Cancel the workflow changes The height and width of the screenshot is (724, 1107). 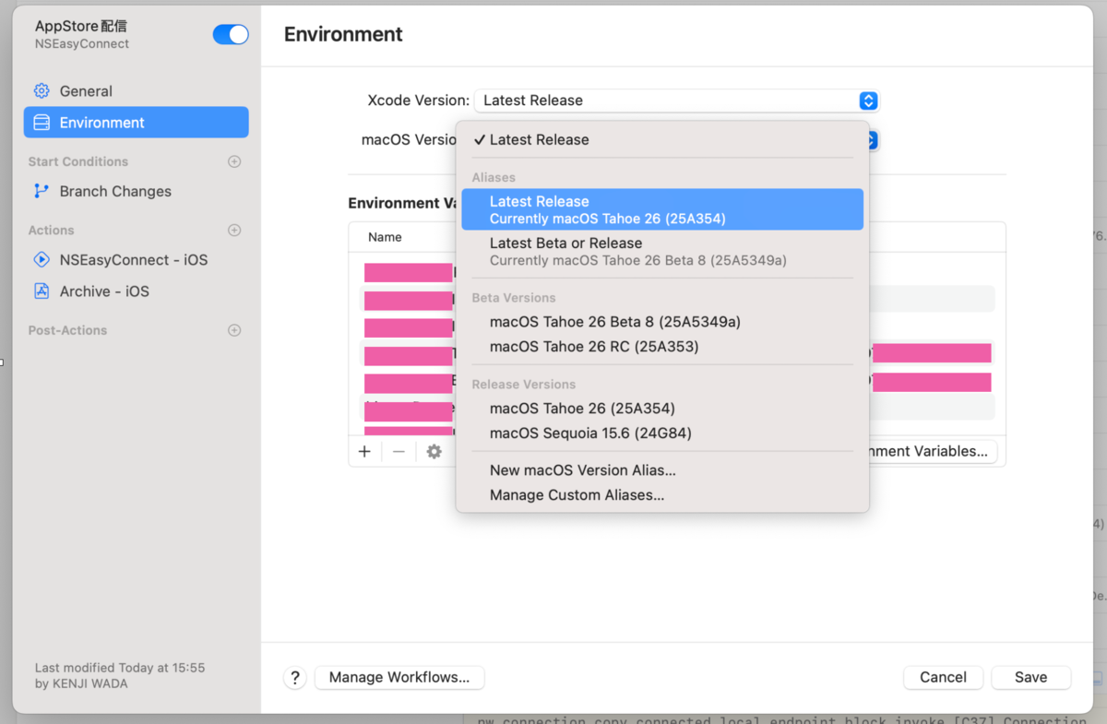pyautogui.click(x=943, y=677)
